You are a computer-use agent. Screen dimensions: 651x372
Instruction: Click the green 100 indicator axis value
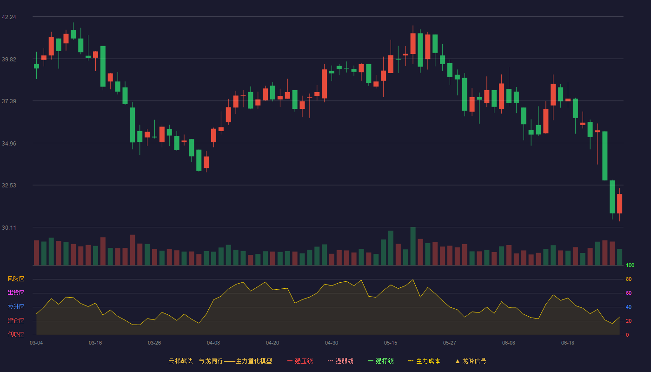click(x=630, y=266)
